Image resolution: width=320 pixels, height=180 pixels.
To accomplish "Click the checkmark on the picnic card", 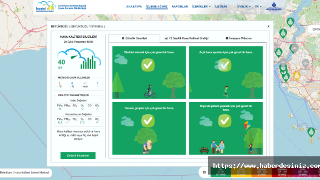I will click(x=224, y=121).
